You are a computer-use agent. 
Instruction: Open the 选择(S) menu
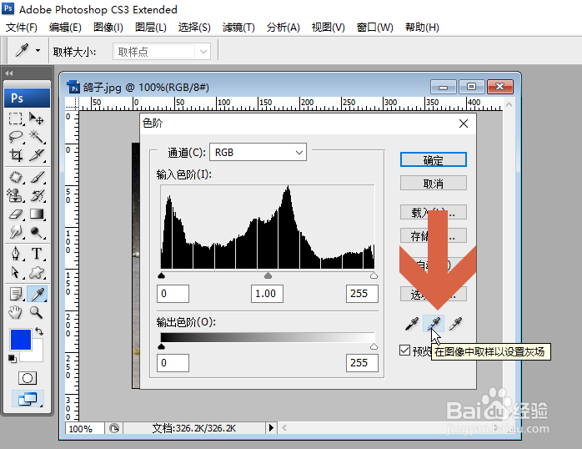[x=194, y=28]
